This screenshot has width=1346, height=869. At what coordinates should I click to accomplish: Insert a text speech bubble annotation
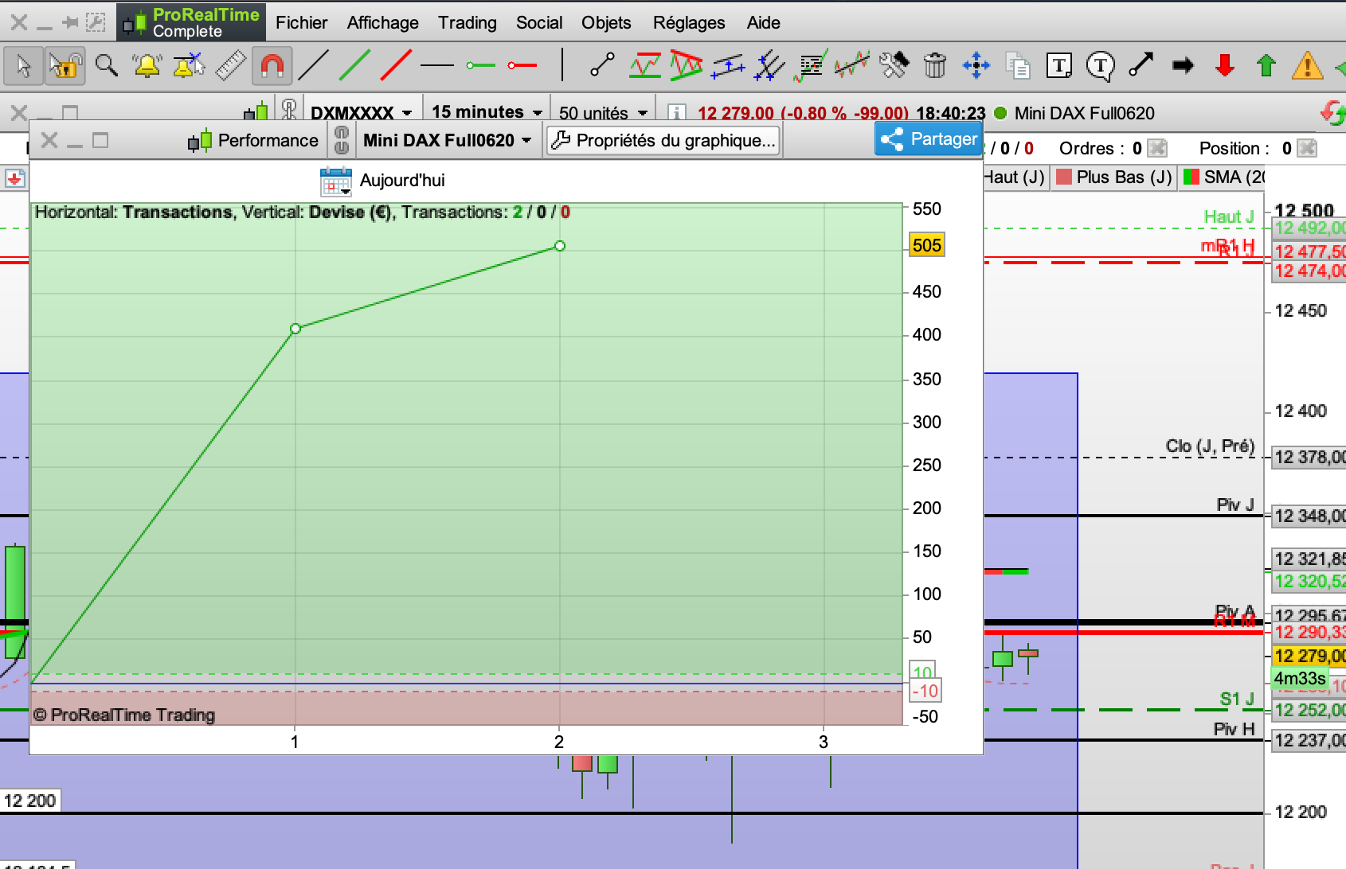1101,65
